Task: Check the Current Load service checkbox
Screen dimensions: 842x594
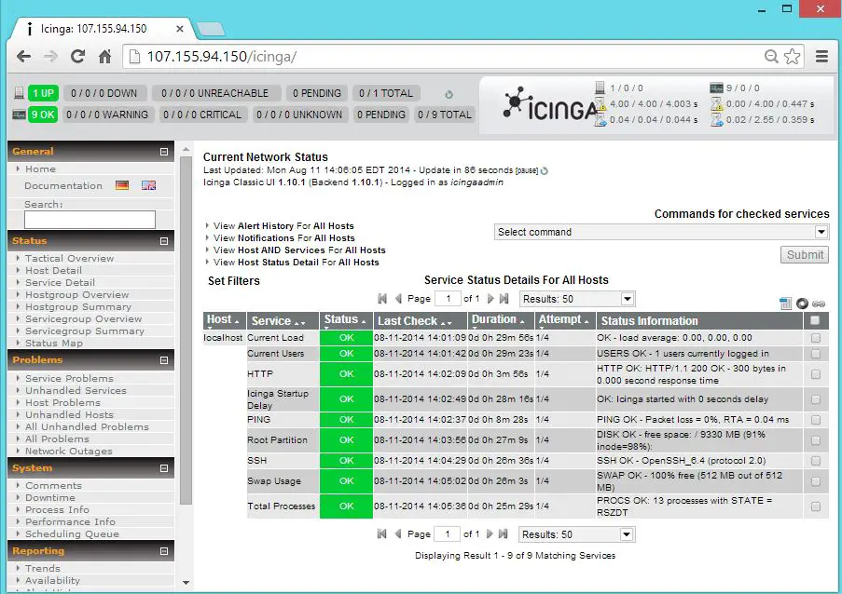Action: click(816, 338)
